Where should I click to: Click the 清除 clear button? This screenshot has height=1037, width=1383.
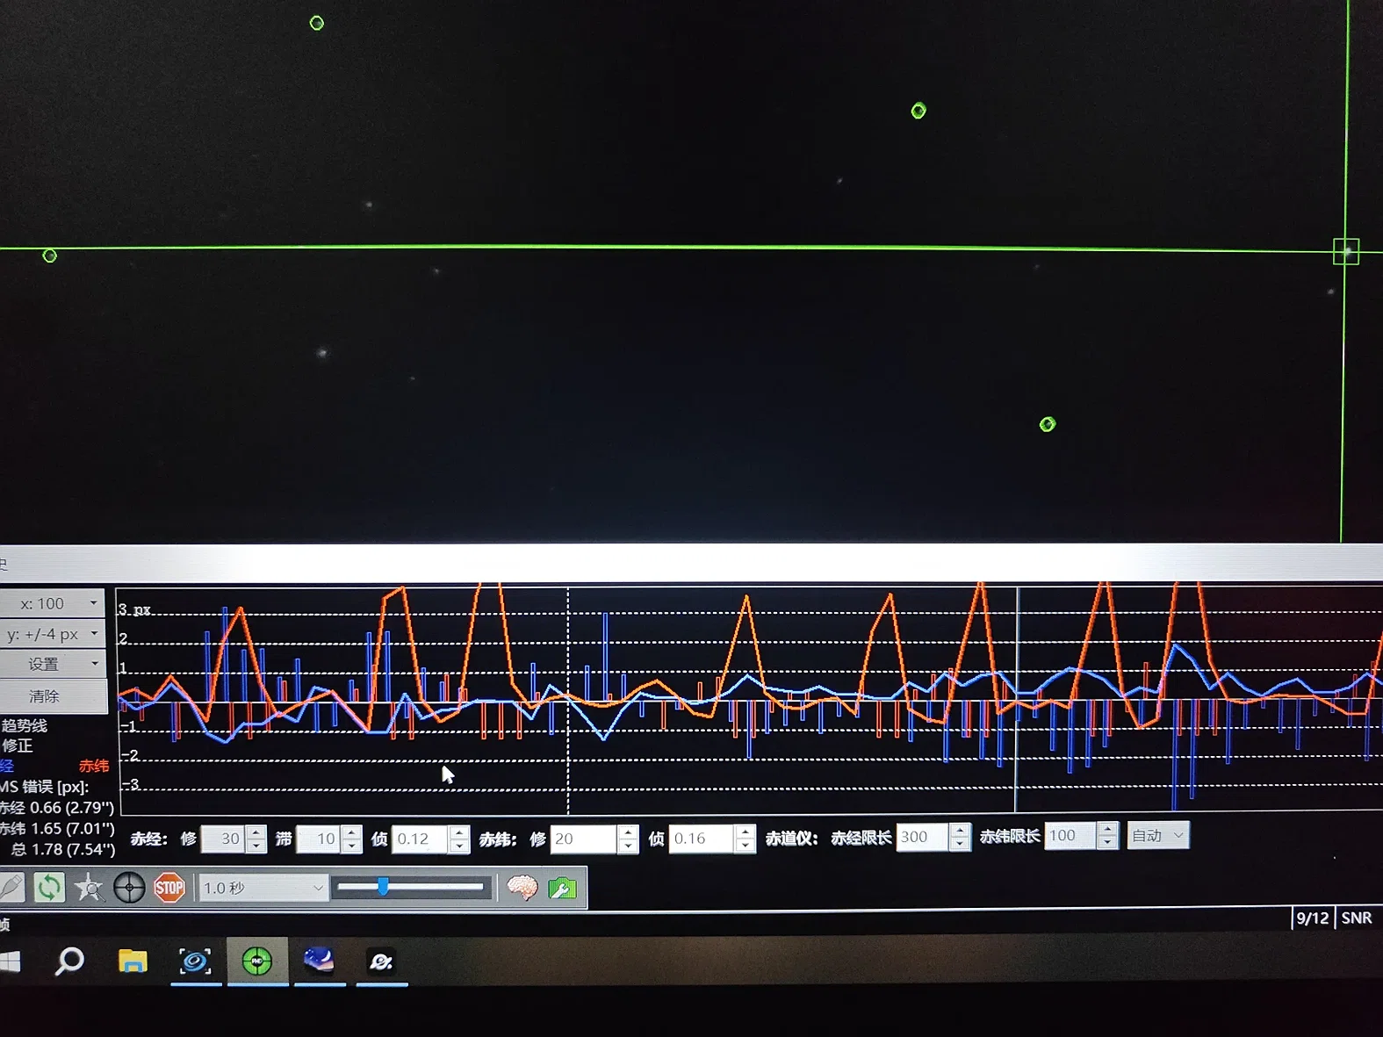[53, 696]
